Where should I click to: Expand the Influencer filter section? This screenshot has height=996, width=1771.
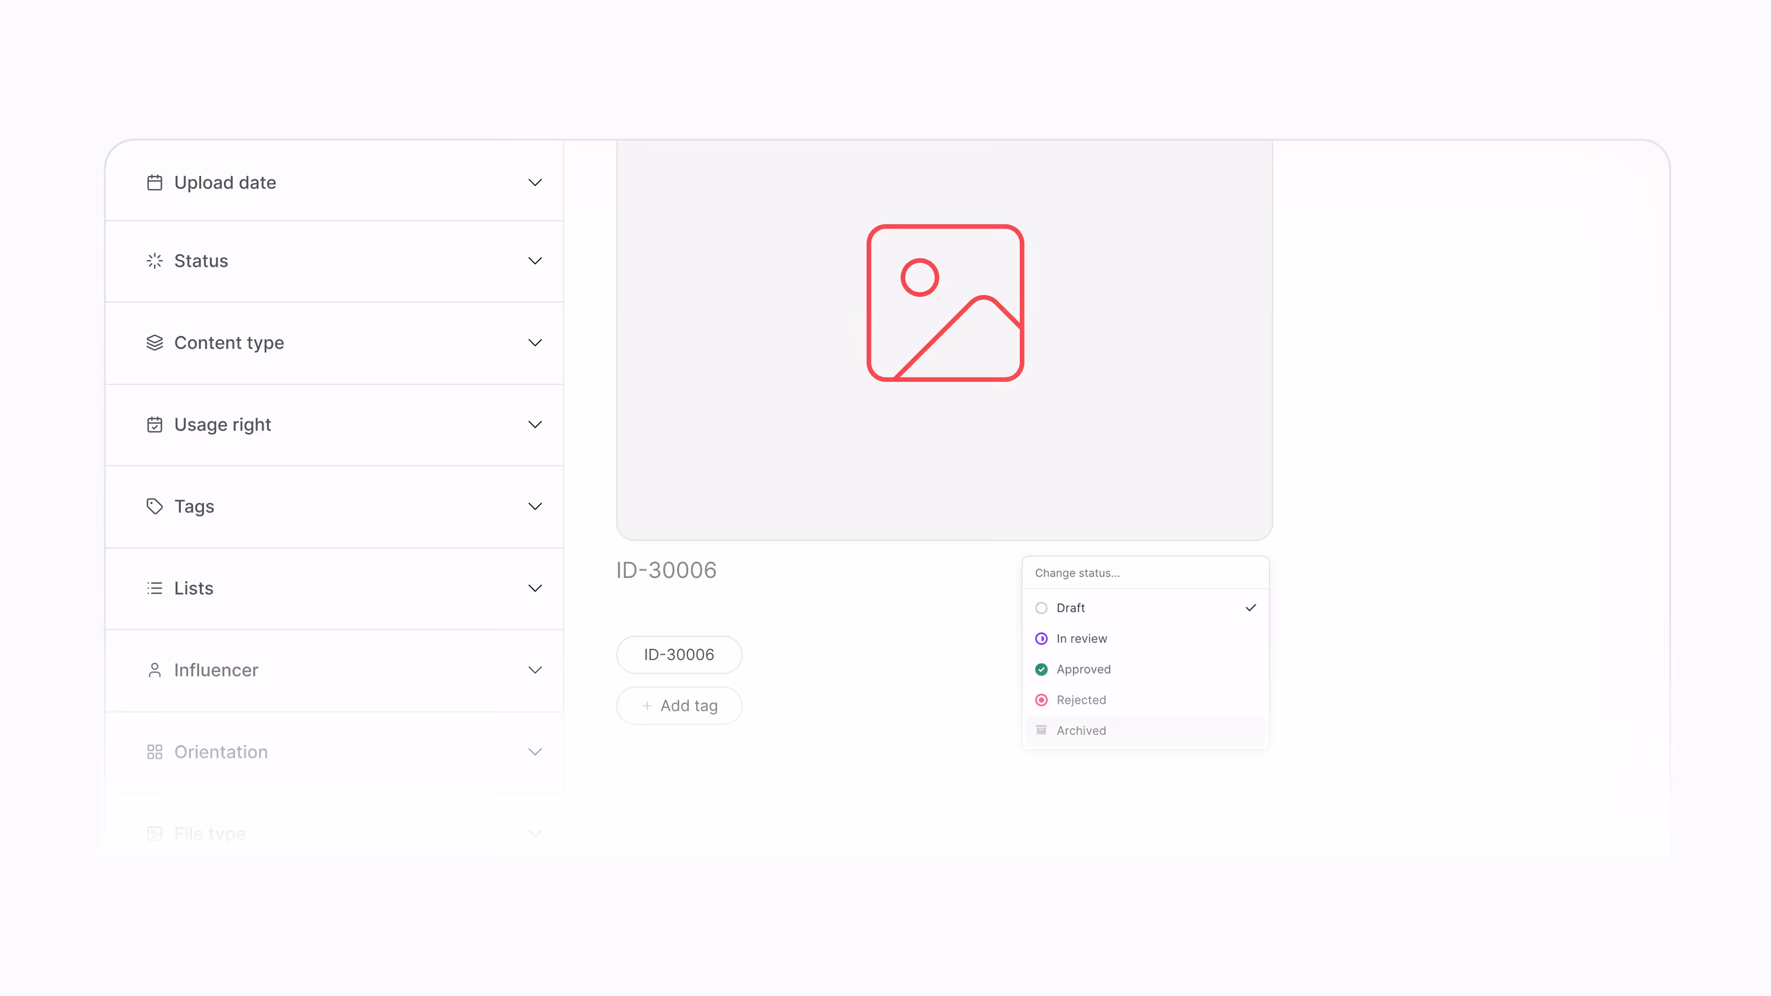334,669
